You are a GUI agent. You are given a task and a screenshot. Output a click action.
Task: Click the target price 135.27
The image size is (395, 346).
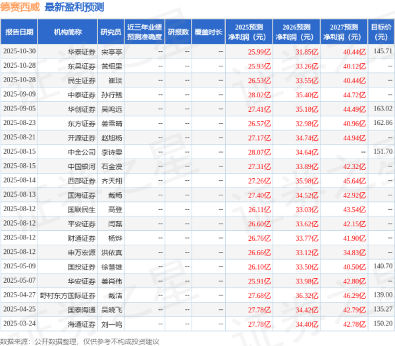(383, 309)
